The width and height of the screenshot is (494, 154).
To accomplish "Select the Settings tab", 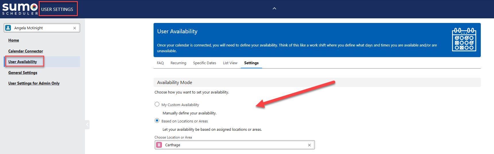I will 251,63.
